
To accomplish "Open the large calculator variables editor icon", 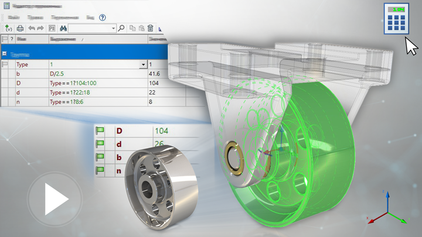I will [396, 18].
